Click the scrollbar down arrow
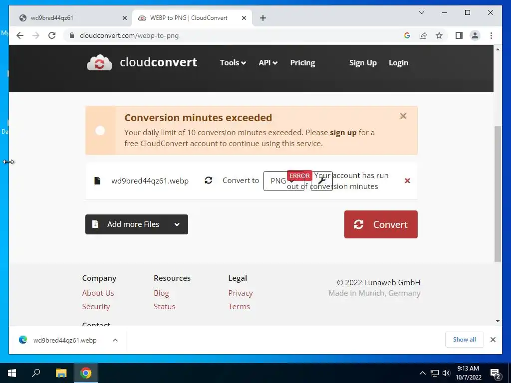 click(498, 321)
